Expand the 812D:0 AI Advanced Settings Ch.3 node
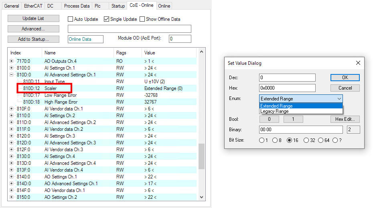This screenshot has height=208, width=373. point(11,143)
